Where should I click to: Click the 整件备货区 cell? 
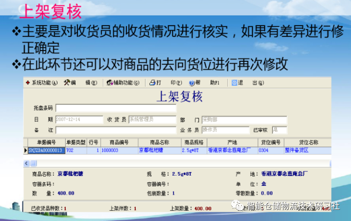308,150
